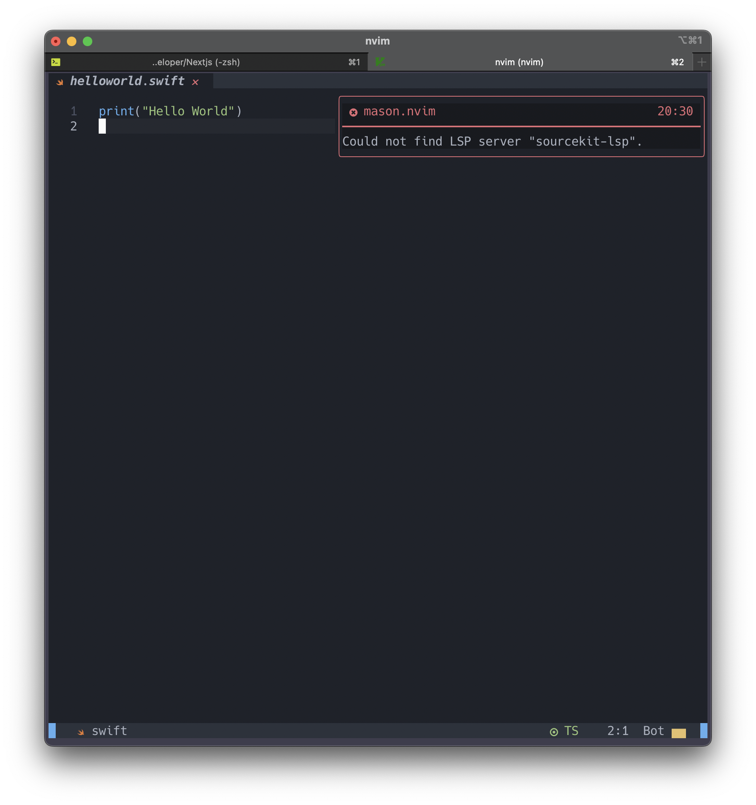The image size is (756, 805).
Task: Open a new terminal tab with plus
Action: pyautogui.click(x=702, y=62)
